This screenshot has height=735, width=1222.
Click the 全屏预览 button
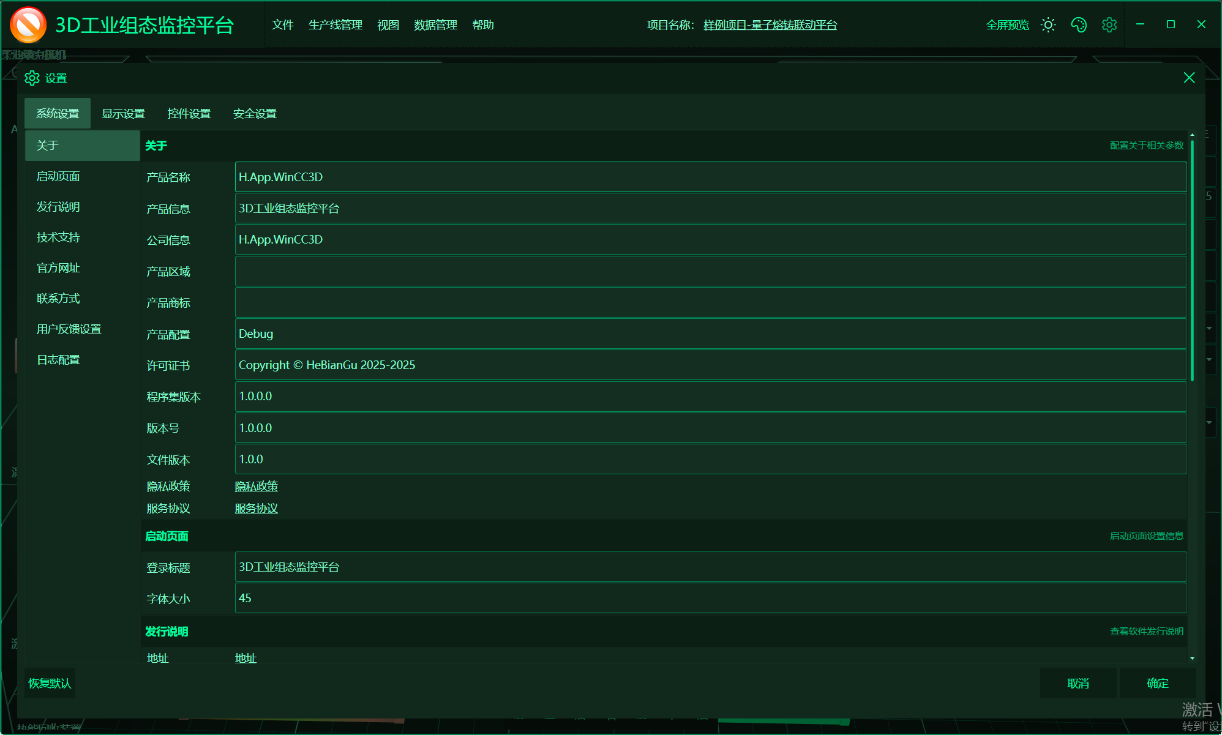(1007, 25)
